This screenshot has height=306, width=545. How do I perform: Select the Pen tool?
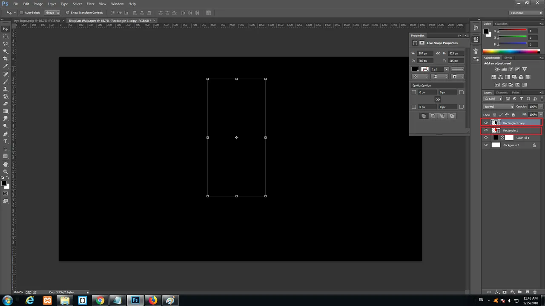(x=6, y=134)
